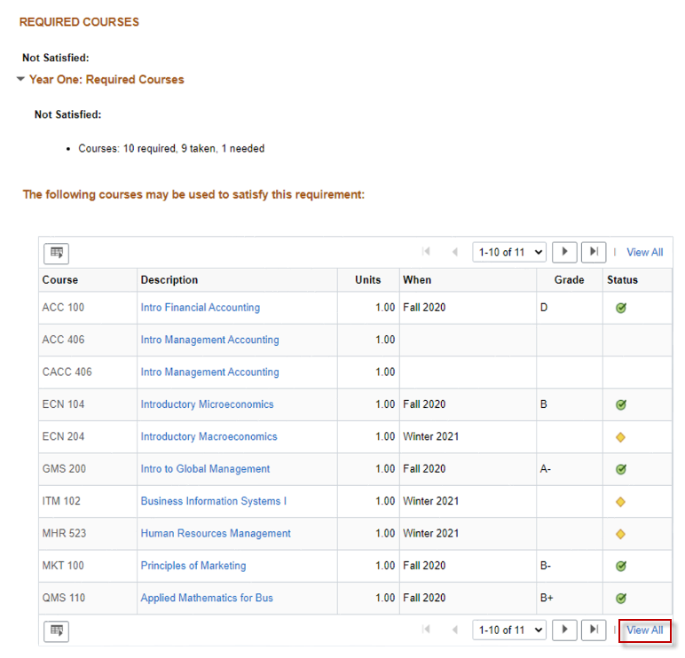The image size is (685, 658).
Task: Open bottom '1-10 of 11' rows dropdown
Action: 509,630
